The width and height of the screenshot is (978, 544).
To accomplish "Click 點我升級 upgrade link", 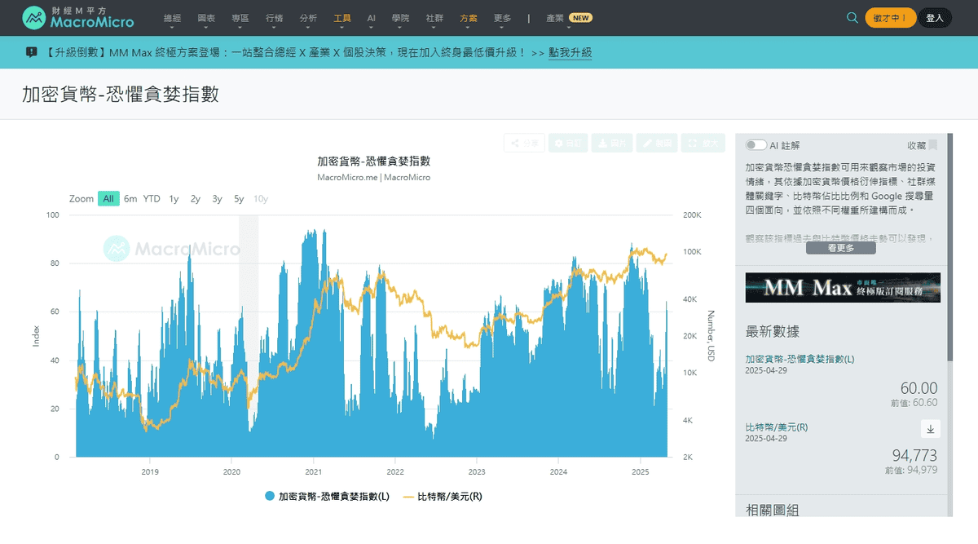I will 570,52.
